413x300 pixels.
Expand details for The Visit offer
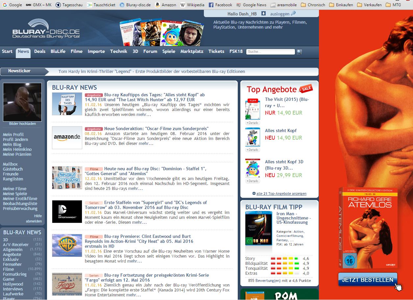pyautogui.click(x=253, y=123)
